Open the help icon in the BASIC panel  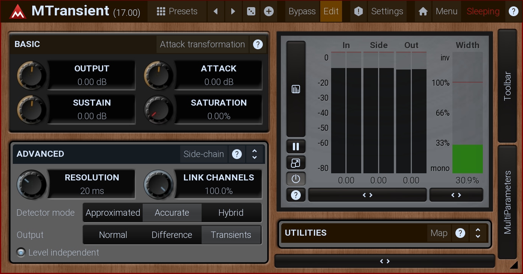(x=258, y=44)
